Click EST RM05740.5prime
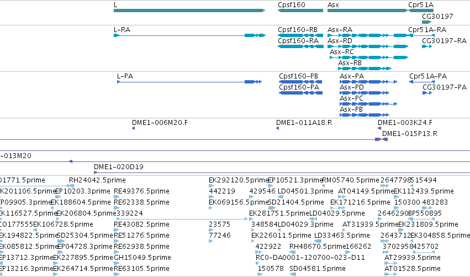Viewport: 470px width, 277px height. (x=350, y=180)
